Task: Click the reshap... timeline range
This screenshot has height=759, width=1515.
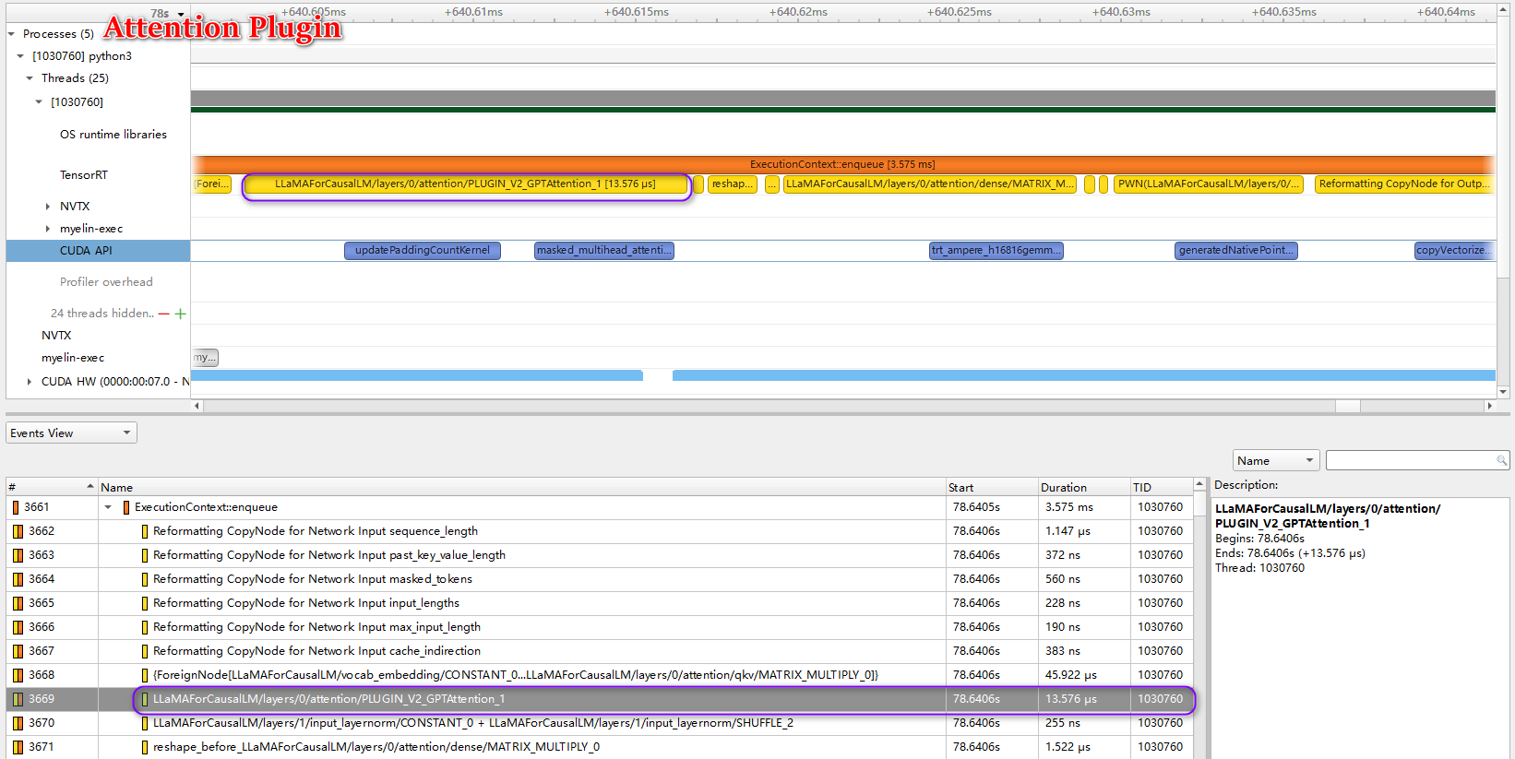Action: [x=733, y=184]
